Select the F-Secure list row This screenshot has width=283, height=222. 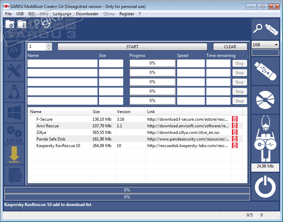pyautogui.click(x=135, y=119)
